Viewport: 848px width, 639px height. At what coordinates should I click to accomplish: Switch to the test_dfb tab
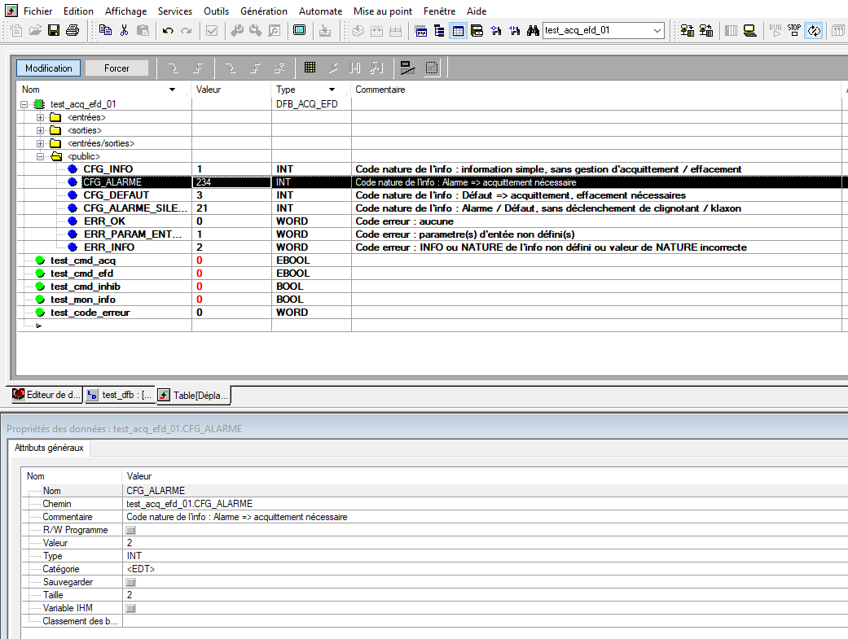120,396
